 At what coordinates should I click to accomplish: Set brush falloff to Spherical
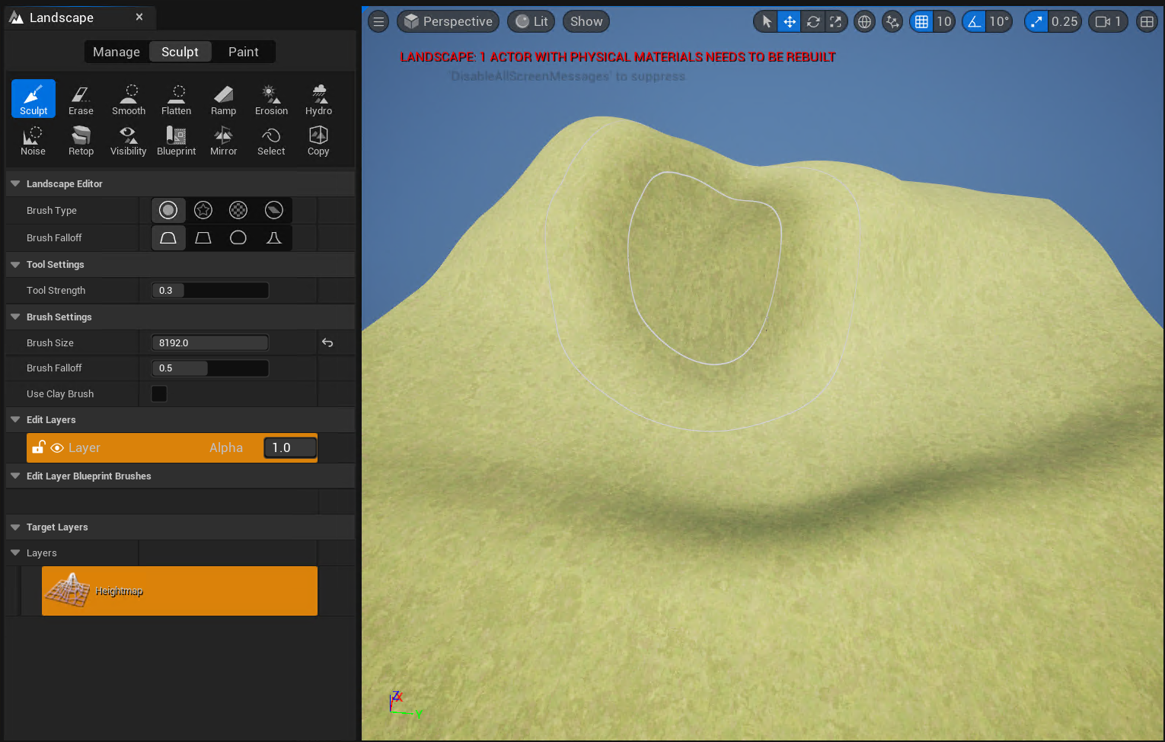tap(238, 237)
